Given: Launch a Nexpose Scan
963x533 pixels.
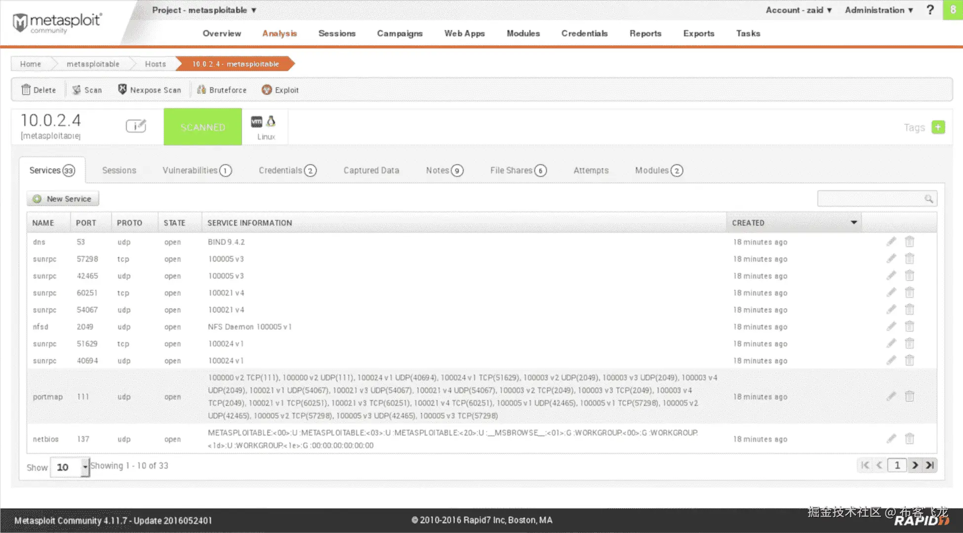Looking at the screenshot, I should pyautogui.click(x=149, y=90).
